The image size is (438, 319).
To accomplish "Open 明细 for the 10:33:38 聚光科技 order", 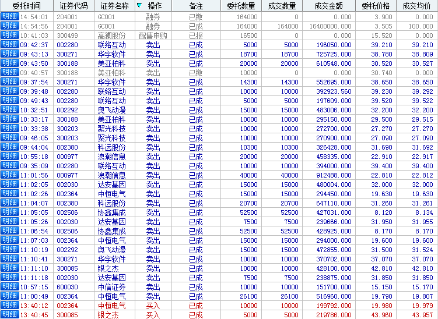I will pos(10,129).
